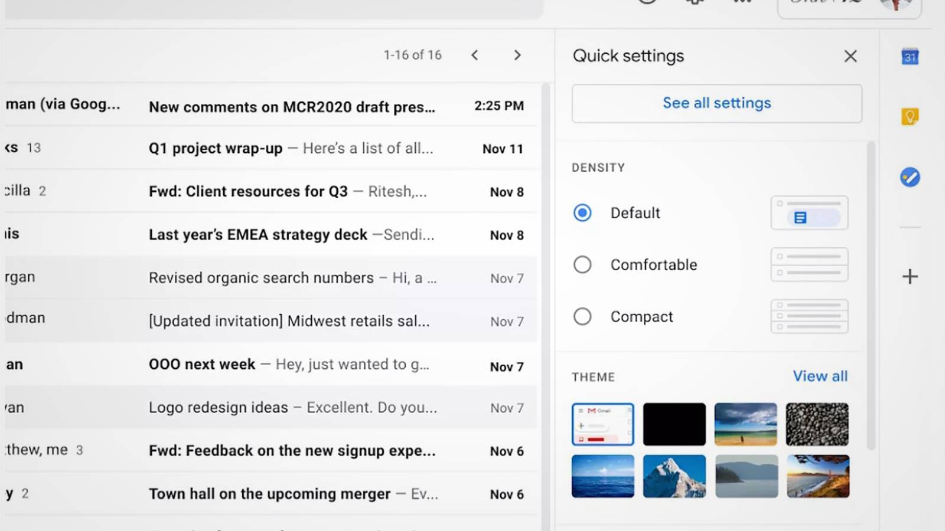The height and width of the screenshot is (531, 945).
Task: Apply the solid black dark theme
Action: point(674,424)
